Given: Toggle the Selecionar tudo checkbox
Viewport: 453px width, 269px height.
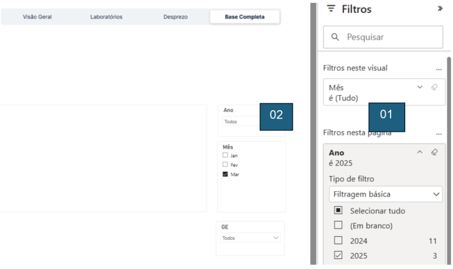Looking at the screenshot, I should [338, 210].
